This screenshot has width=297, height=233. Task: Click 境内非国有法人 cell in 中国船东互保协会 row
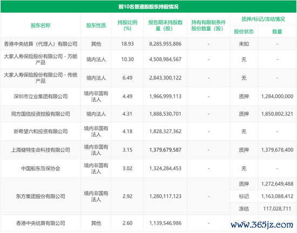pyautogui.click(x=96, y=168)
